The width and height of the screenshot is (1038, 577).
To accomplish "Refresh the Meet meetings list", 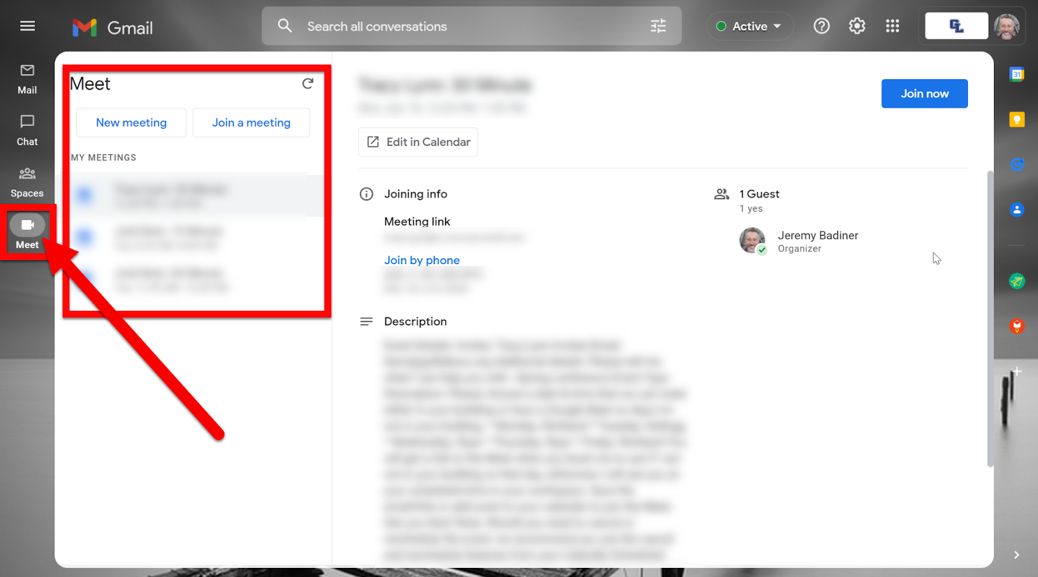I will tap(308, 83).
